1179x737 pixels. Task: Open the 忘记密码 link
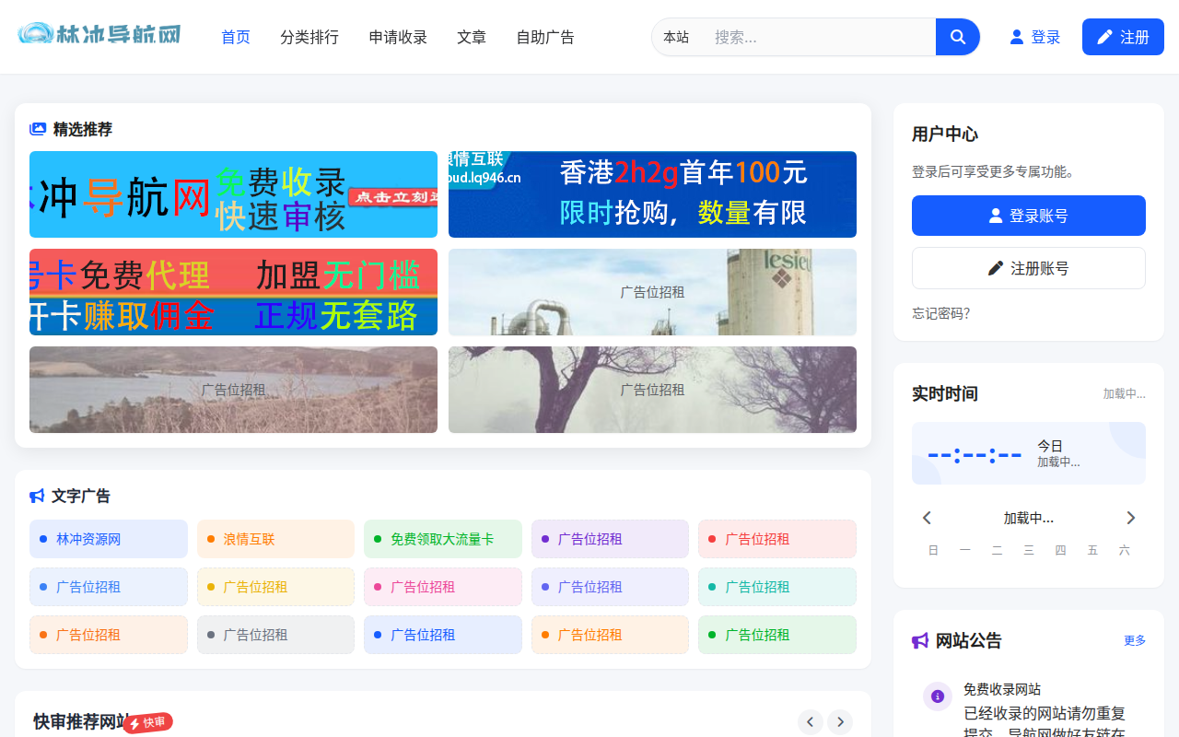point(940,313)
